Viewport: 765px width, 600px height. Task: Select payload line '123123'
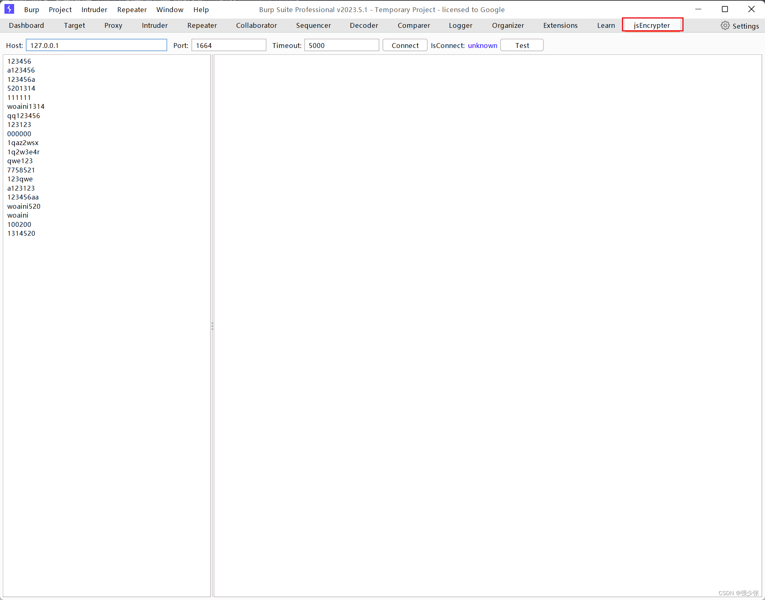tap(19, 125)
